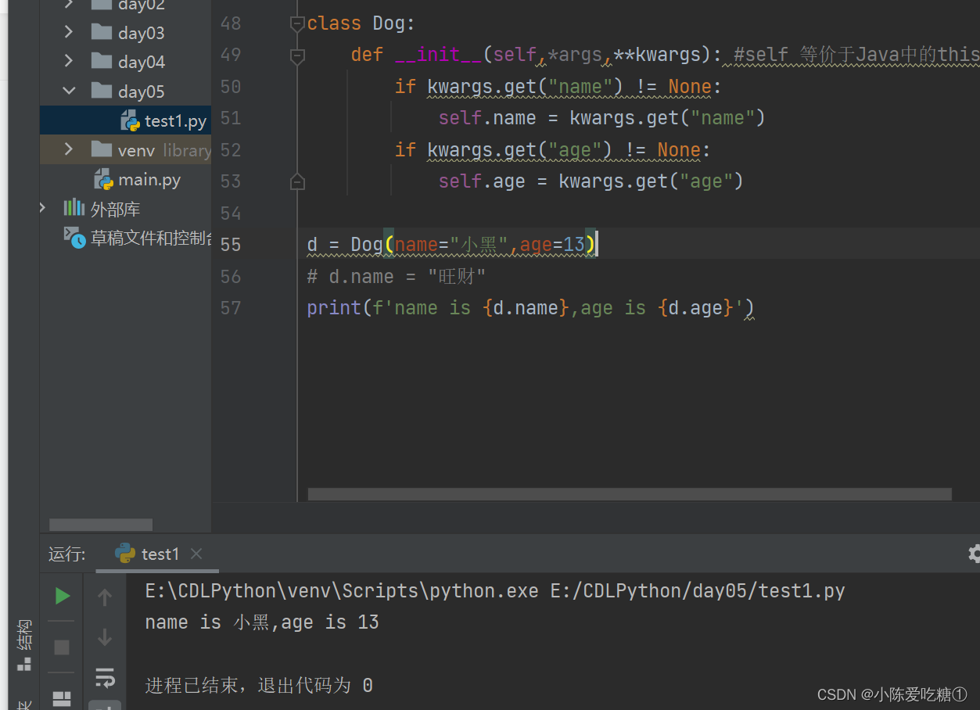This screenshot has width=980, height=710.
Task: Click fold end marker at line 53
Action: [x=297, y=182]
